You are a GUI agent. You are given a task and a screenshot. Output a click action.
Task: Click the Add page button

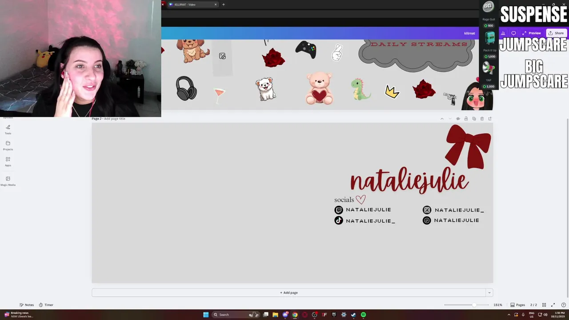point(289,292)
